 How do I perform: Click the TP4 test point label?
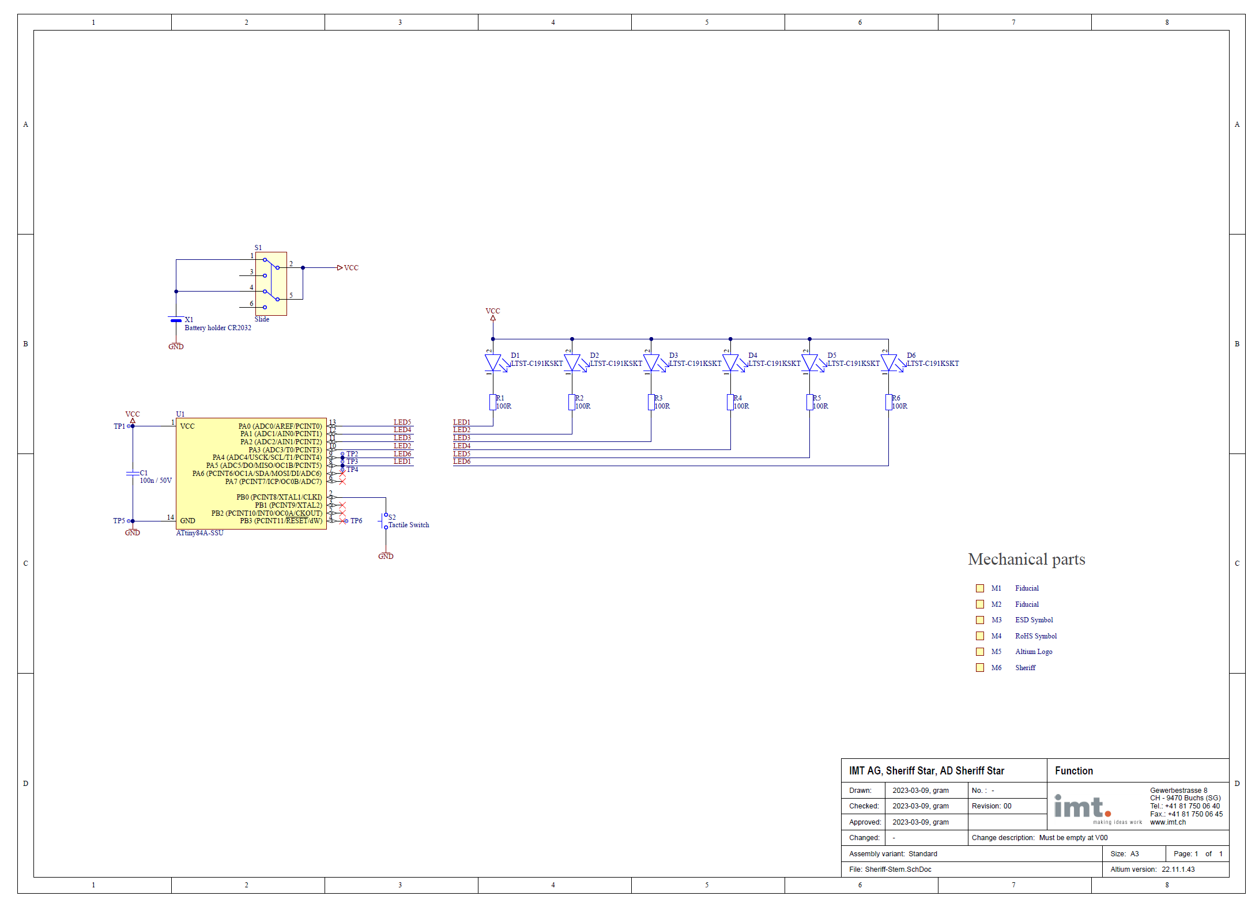coord(352,470)
